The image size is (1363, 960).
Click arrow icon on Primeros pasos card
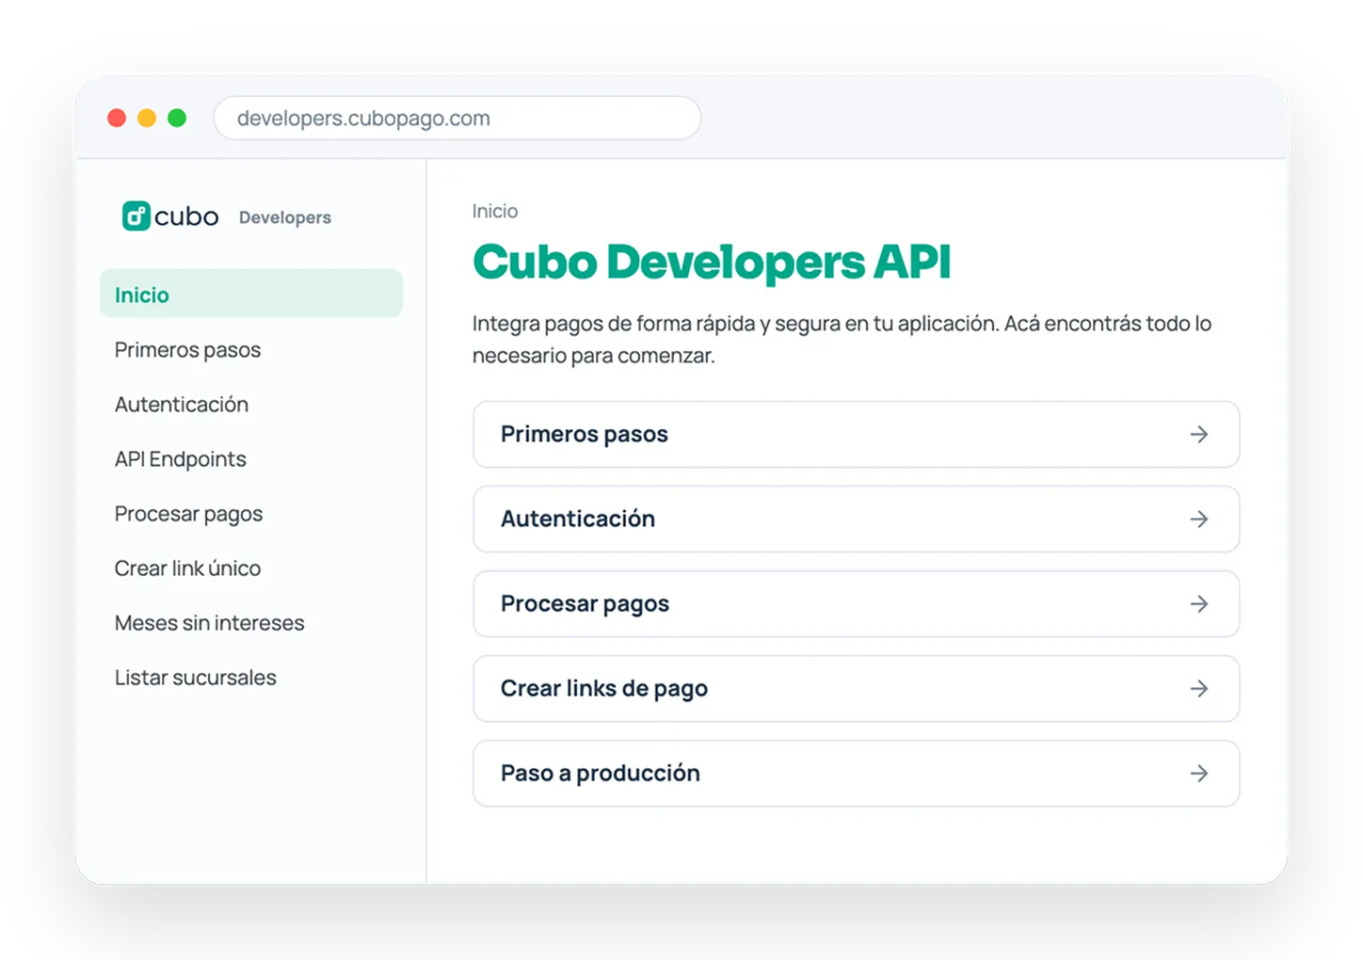pos(1198,434)
